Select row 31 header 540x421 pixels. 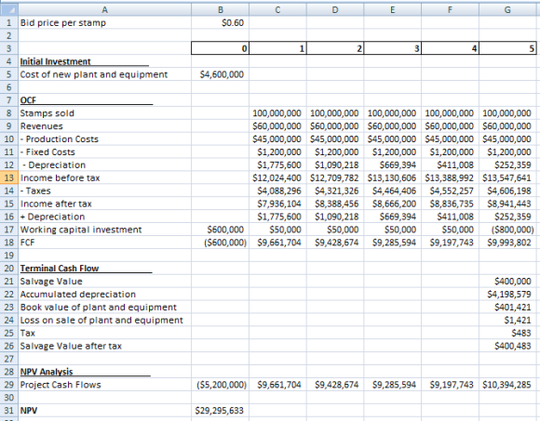pyautogui.click(x=9, y=411)
